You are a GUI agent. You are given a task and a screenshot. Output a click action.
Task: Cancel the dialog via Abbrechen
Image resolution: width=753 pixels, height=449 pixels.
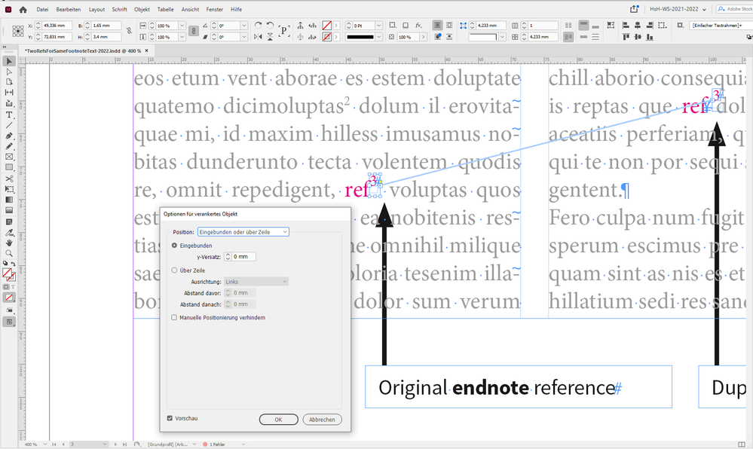[x=323, y=420]
